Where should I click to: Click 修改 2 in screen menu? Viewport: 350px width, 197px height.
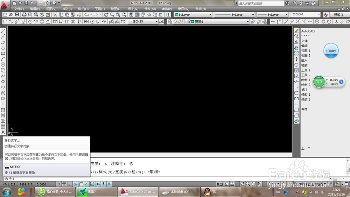(306, 99)
